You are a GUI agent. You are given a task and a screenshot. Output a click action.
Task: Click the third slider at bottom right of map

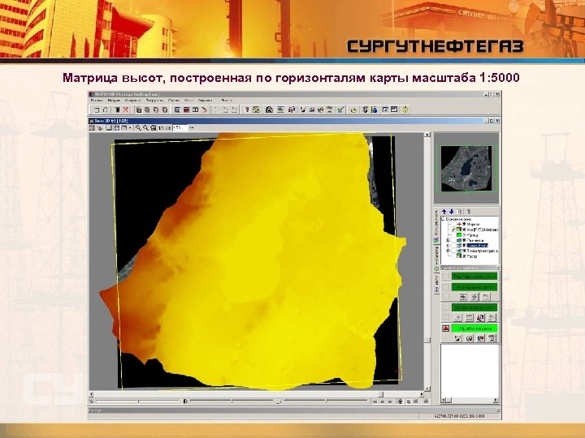(x=327, y=401)
